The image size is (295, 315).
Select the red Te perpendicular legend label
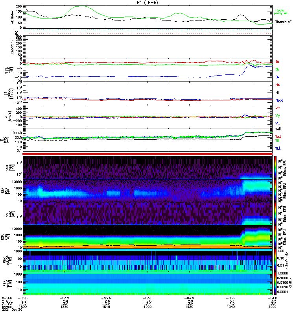coord(278,137)
